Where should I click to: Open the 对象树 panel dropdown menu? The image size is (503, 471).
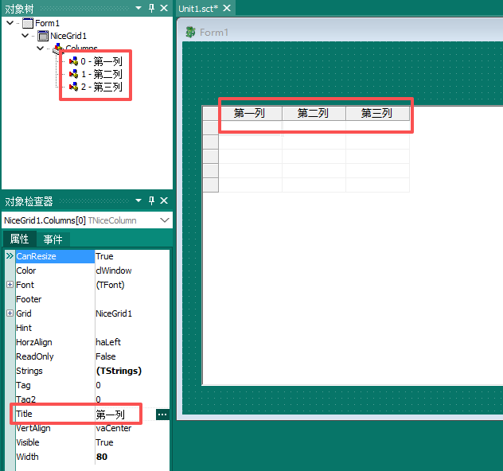(x=138, y=8)
